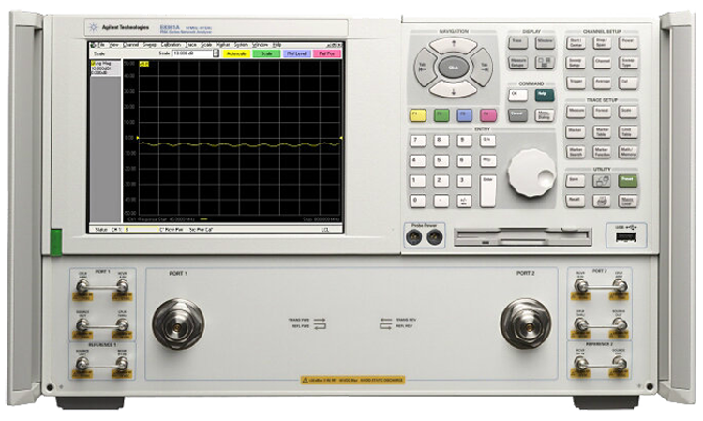The image size is (703, 421).
Task: Push the Measure key in Trace Setup
Action: pyautogui.click(x=576, y=112)
